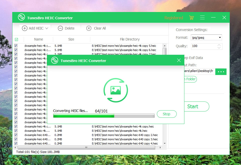Open the shopping cart purchase icon

[191, 17]
